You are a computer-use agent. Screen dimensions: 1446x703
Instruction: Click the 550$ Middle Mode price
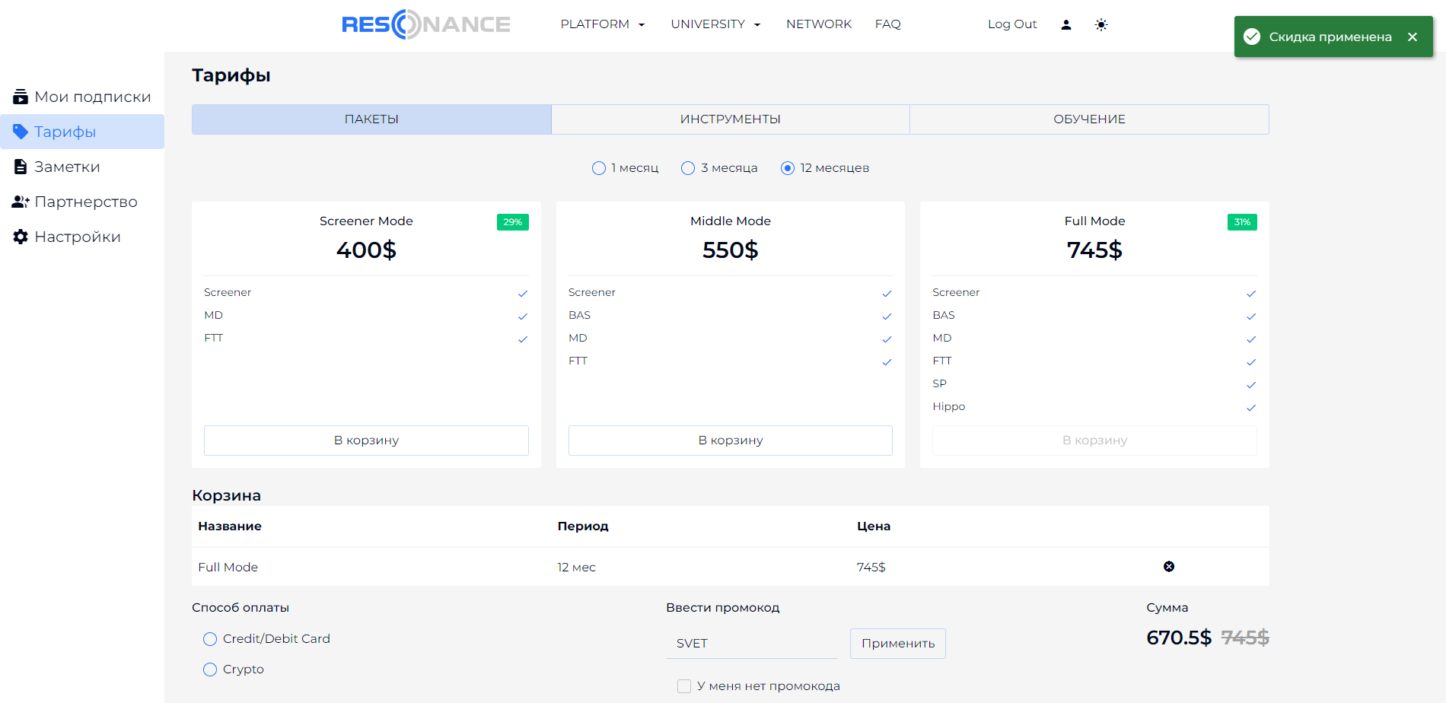pos(731,250)
